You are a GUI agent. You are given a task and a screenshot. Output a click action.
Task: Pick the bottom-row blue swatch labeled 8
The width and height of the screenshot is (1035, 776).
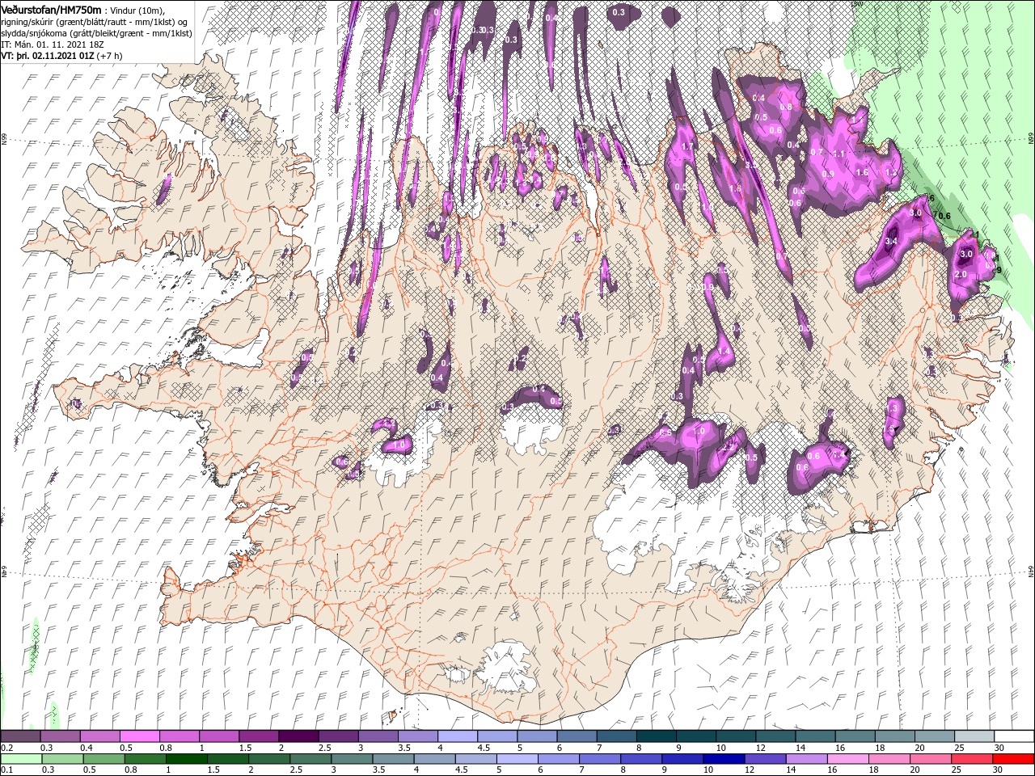coord(642,759)
